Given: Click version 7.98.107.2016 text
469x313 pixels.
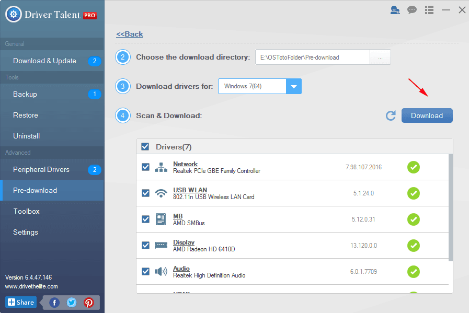Looking at the screenshot, I should (x=363, y=167).
